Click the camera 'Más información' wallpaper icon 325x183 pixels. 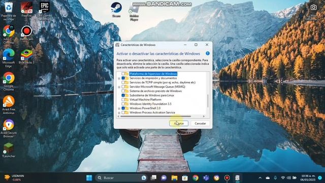[313, 12]
